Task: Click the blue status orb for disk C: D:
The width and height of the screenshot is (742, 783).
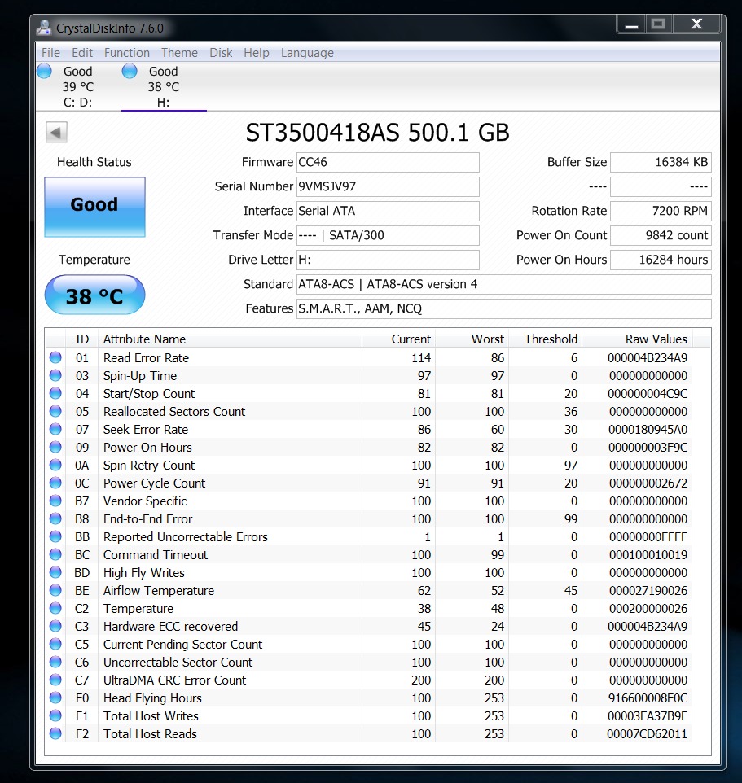Action: click(45, 72)
